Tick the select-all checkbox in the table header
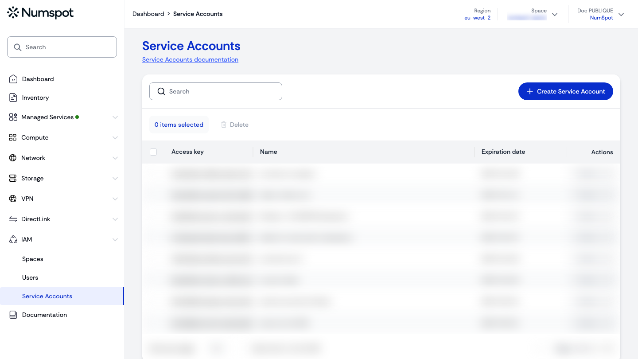638x359 pixels. click(153, 152)
